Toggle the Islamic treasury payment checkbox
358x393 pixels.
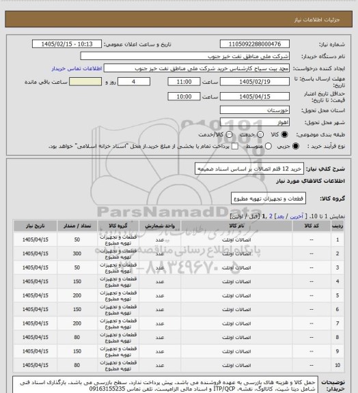click(235, 146)
